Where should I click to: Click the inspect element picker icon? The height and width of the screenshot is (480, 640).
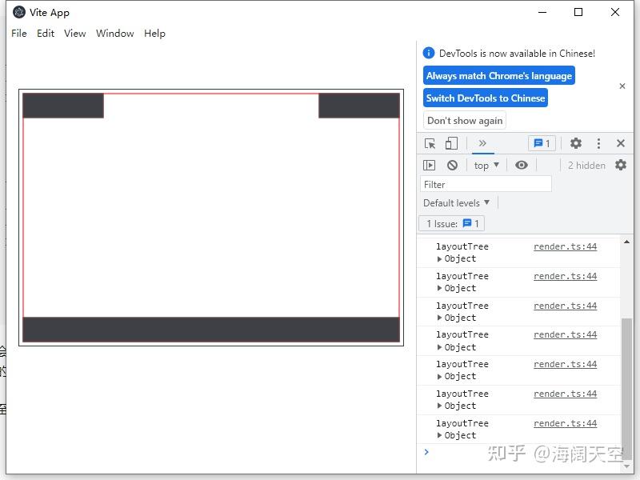[430, 143]
